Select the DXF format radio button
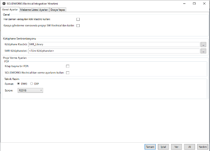This screenshot has width=210, height=151. click(32, 83)
